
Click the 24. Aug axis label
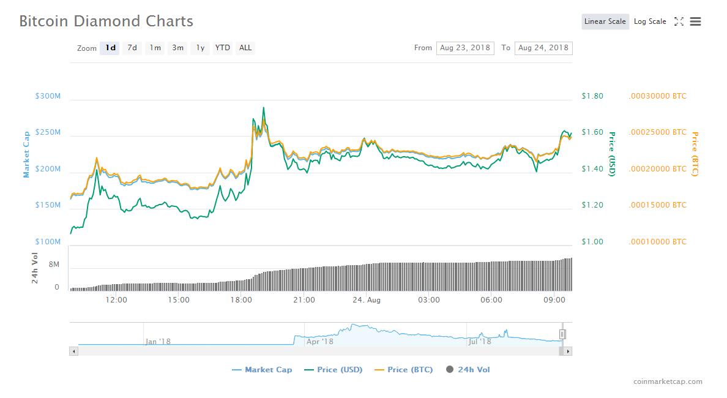(x=367, y=300)
